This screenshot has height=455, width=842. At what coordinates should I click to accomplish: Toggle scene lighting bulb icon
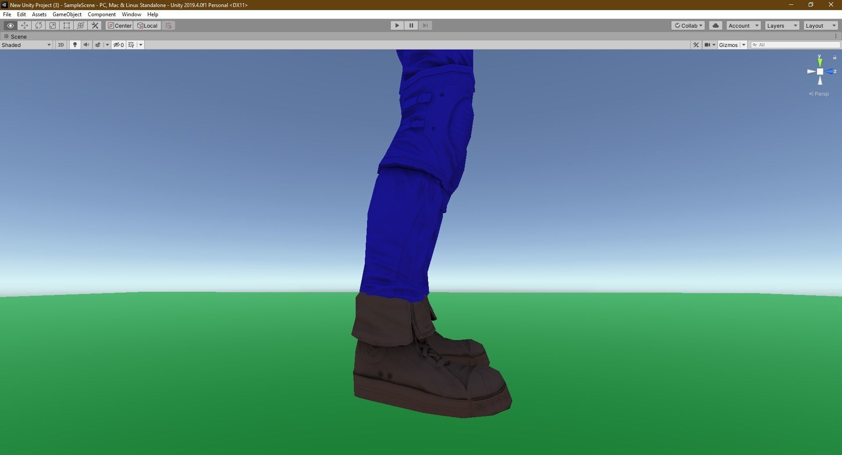tap(75, 45)
